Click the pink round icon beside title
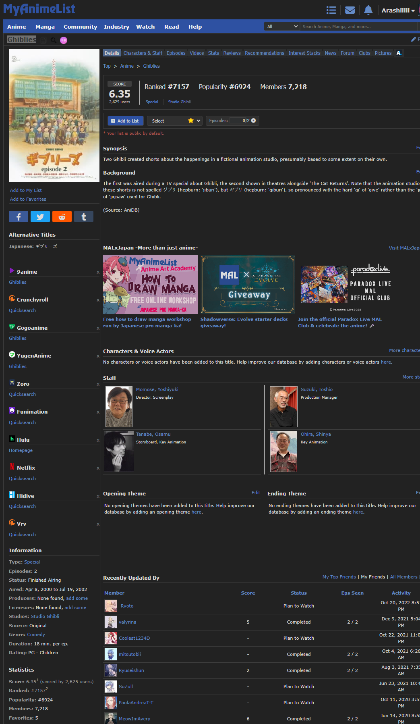420x724 pixels. click(64, 40)
